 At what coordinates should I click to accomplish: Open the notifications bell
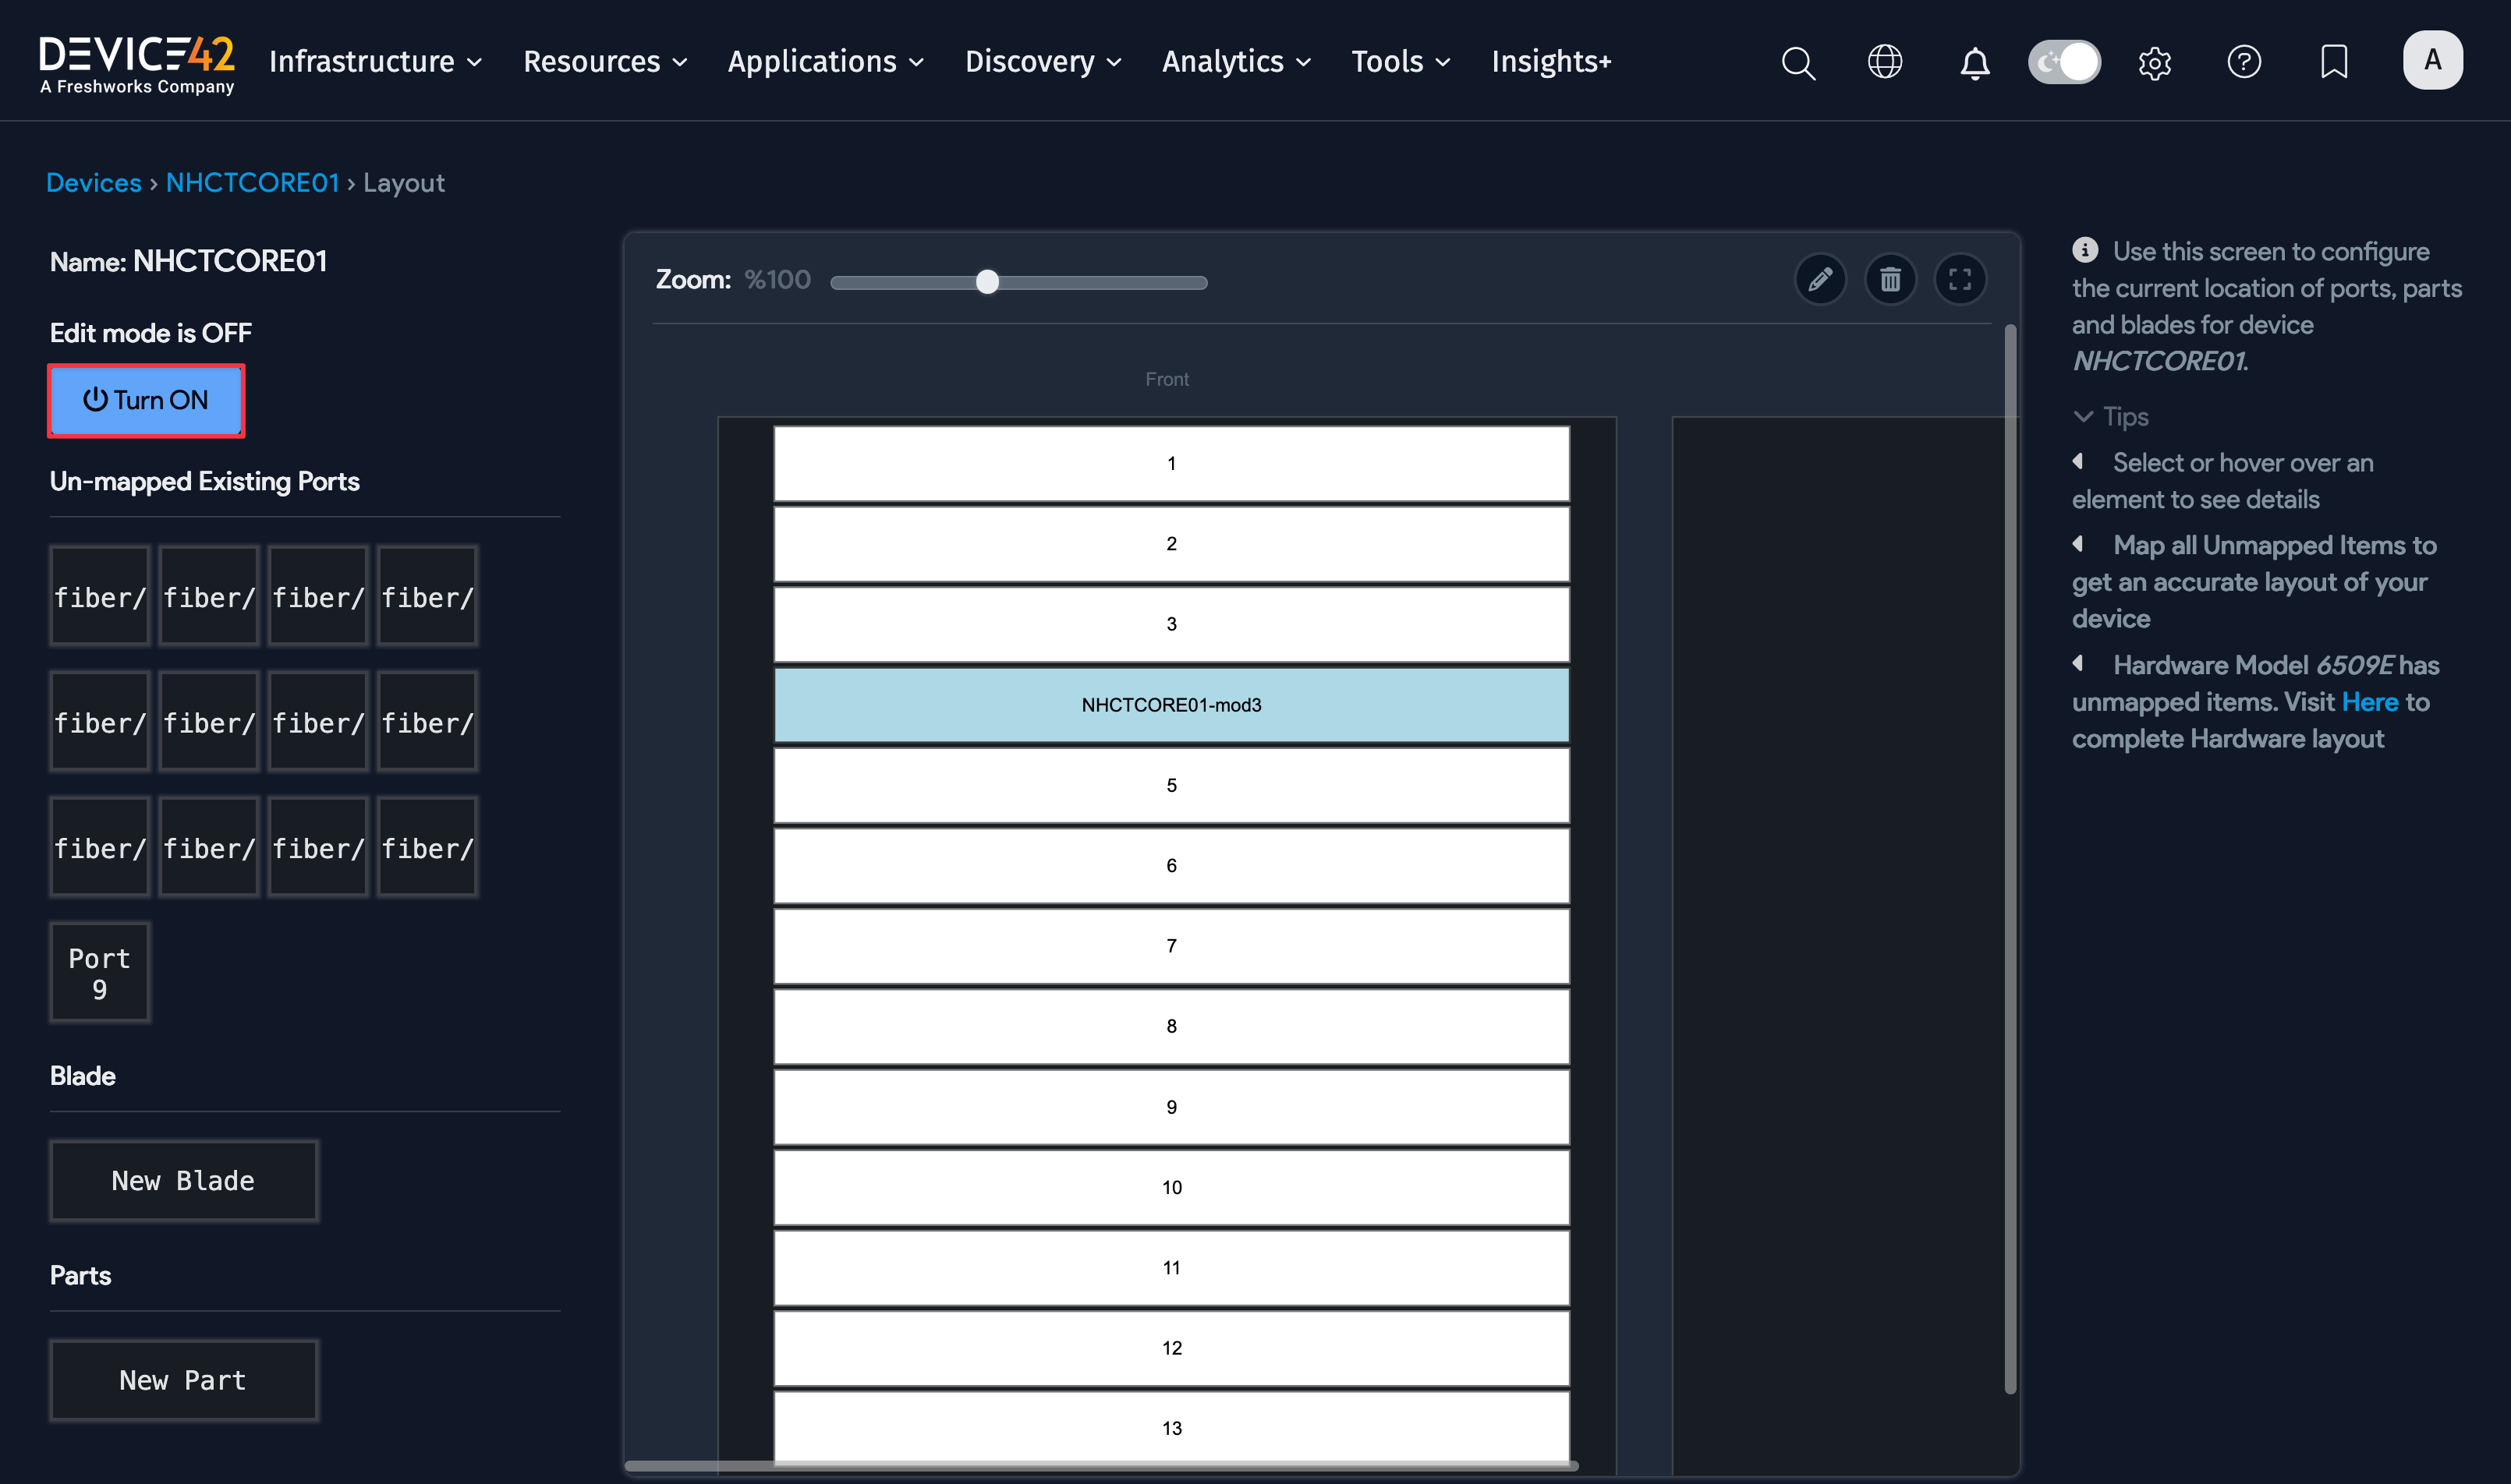point(1974,62)
